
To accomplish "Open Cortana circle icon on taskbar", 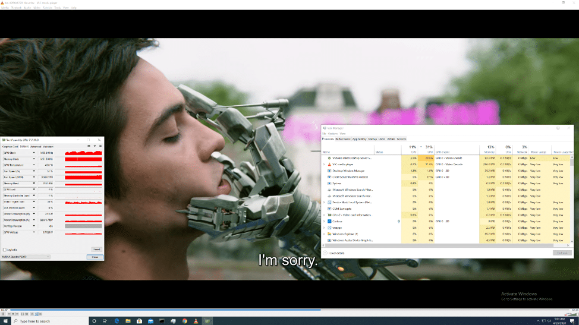I will pyautogui.click(x=94, y=321).
